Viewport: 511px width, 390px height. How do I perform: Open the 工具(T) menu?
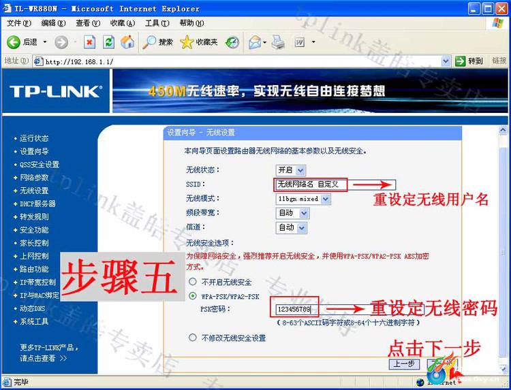click(157, 23)
